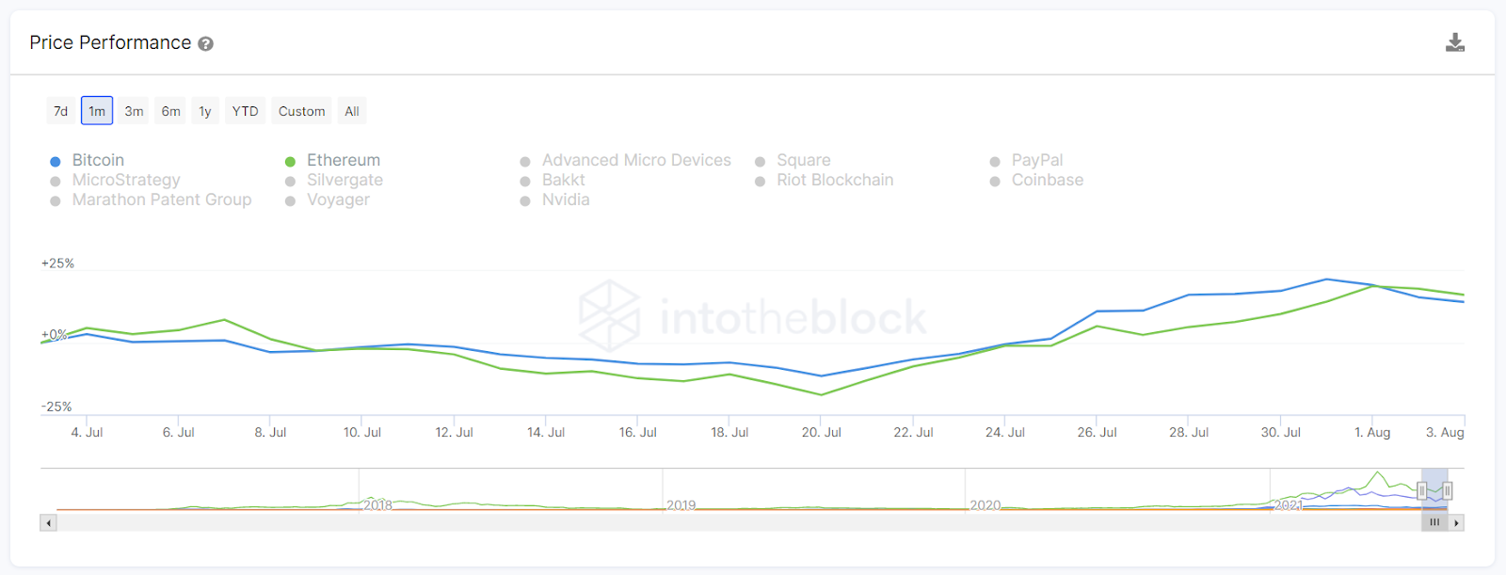Choose the 1y time range
This screenshot has height=575, width=1506.
(205, 111)
